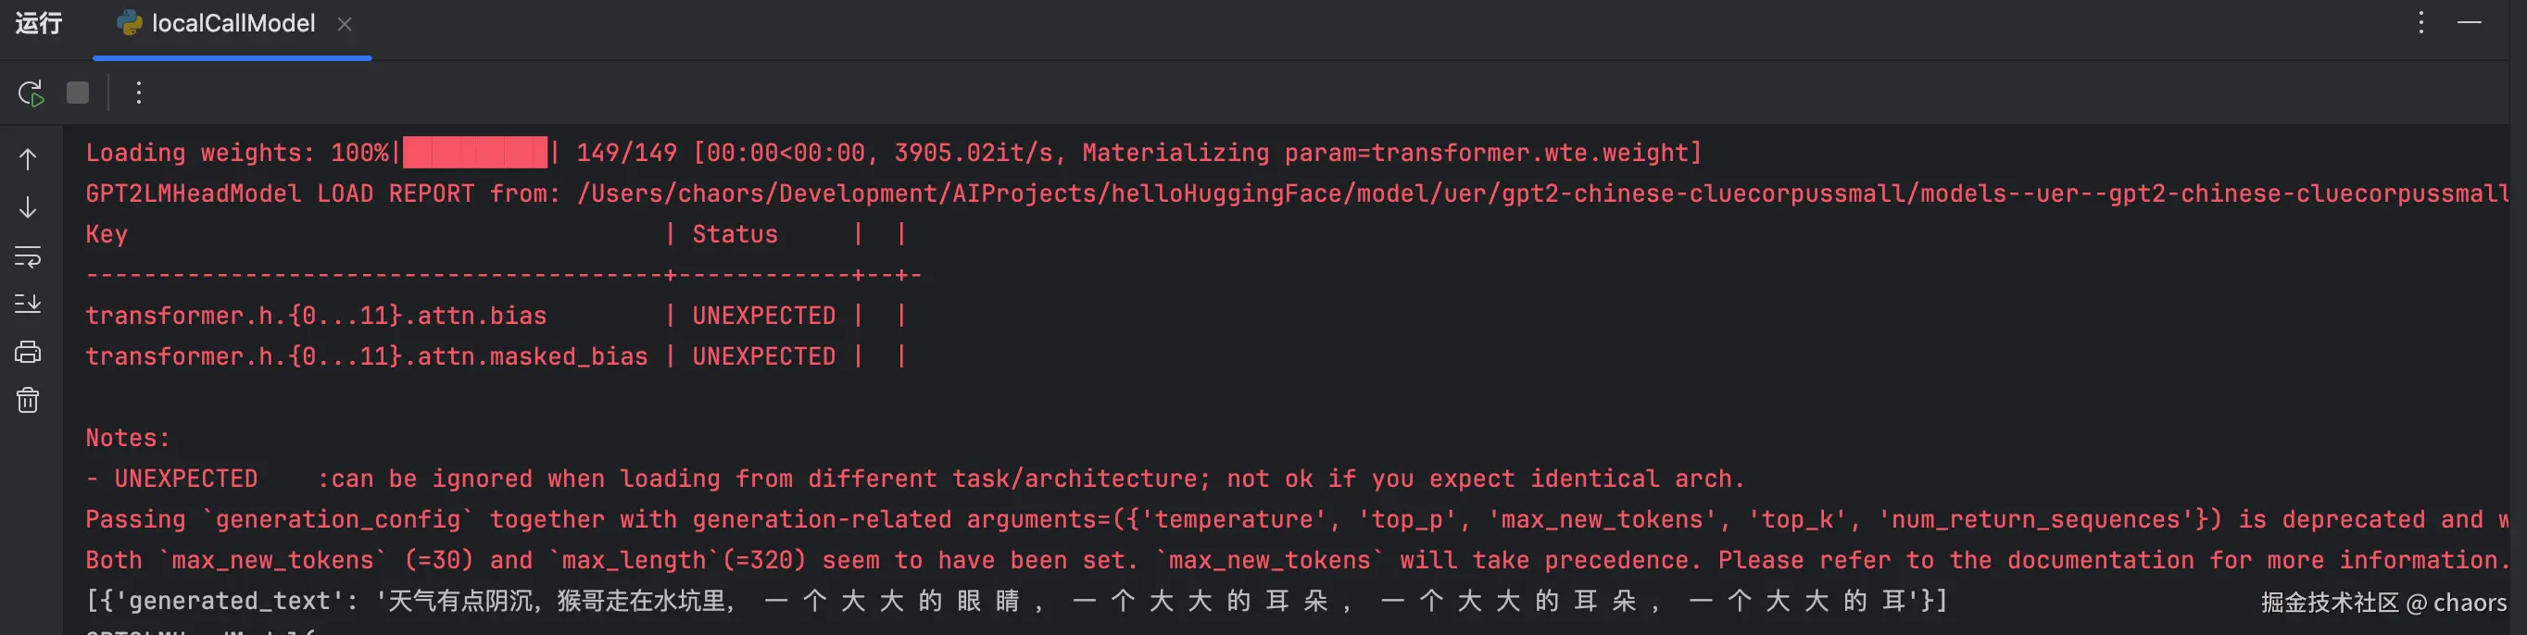Click the red loading weights progress bar
2527x635 pixels.
(x=475, y=153)
